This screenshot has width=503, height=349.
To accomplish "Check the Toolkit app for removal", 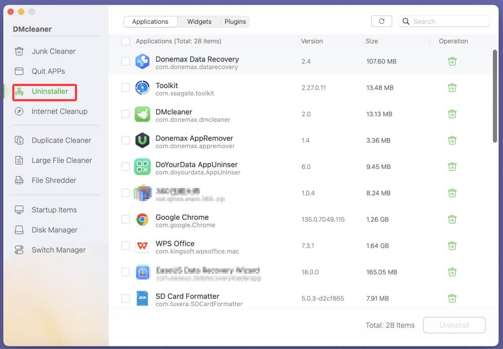I will pos(125,88).
